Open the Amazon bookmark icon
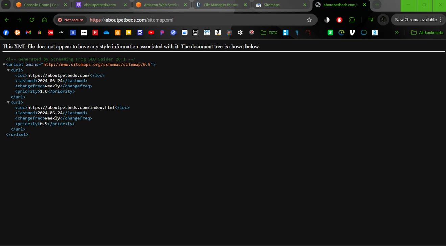The height and width of the screenshot is (246, 446). (x=218, y=33)
